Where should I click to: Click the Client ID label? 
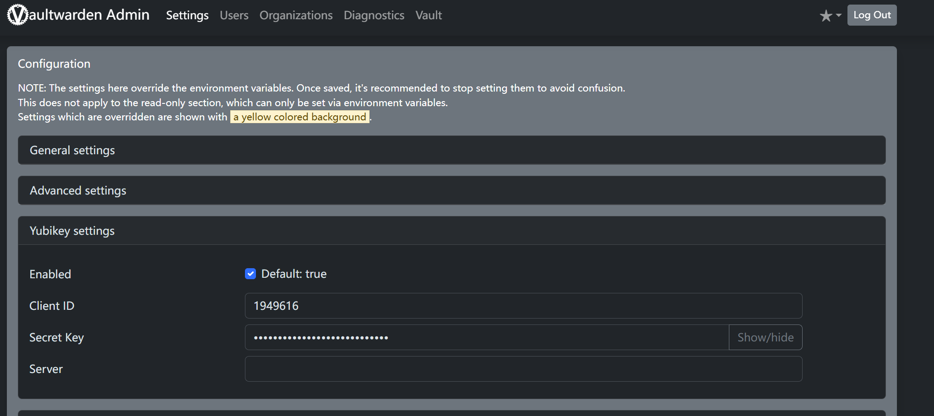(52, 306)
